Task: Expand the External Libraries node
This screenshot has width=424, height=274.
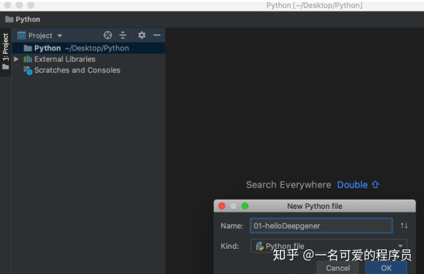Action: (x=16, y=59)
